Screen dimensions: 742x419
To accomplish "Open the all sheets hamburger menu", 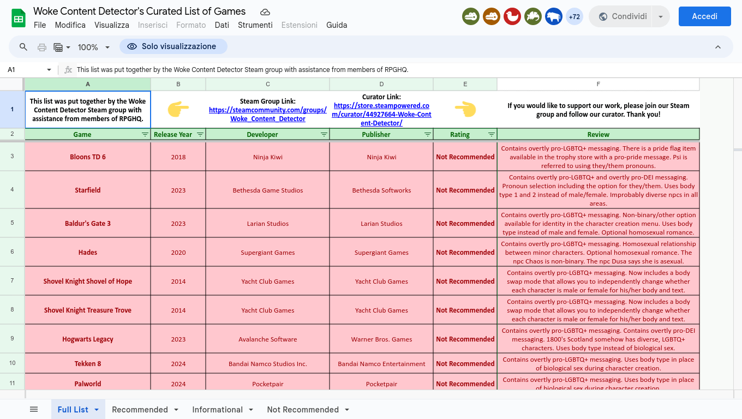I will tap(34, 409).
